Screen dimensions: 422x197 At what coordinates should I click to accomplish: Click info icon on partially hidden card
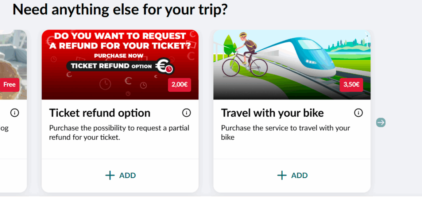[x=15, y=113]
